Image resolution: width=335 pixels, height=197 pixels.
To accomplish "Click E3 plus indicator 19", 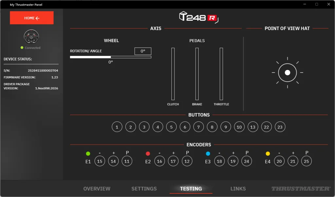I will 233,161.
